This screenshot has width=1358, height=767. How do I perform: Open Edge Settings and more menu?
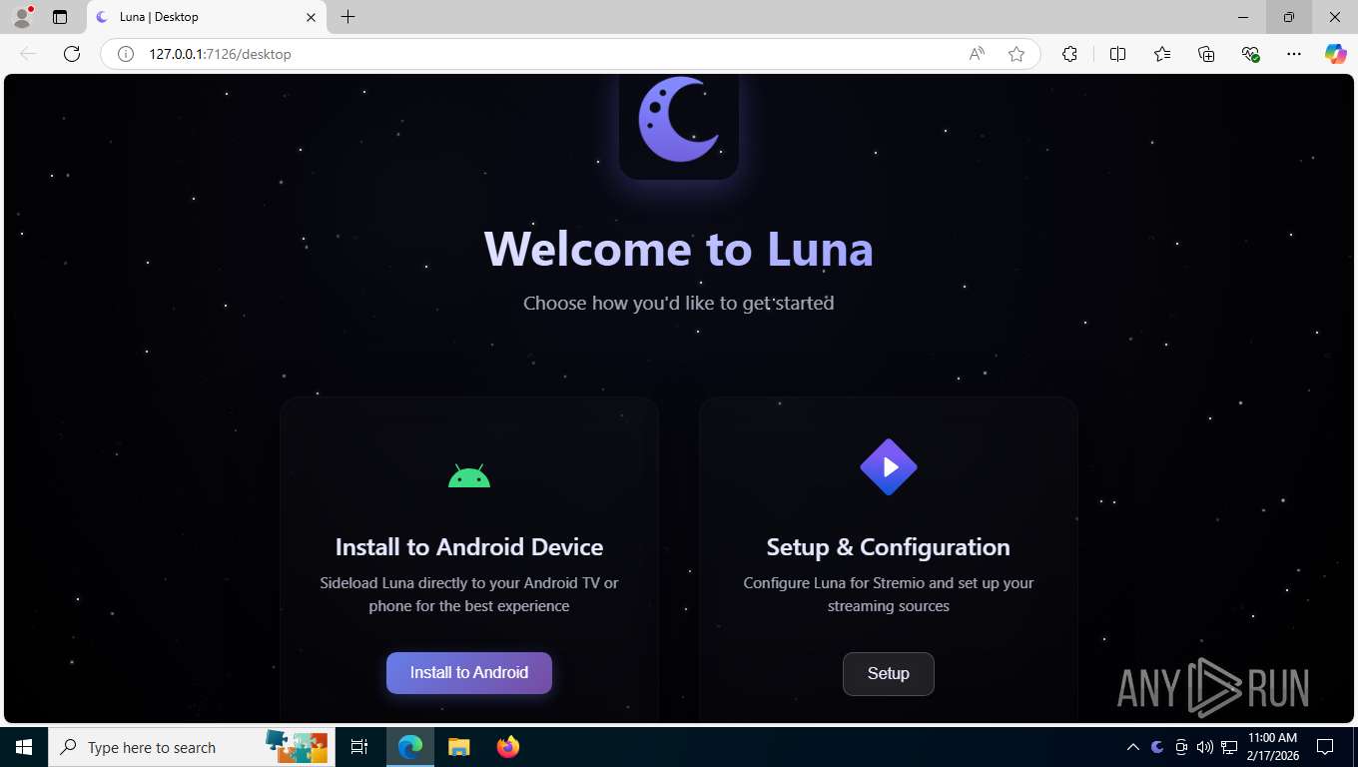click(x=1294, y=54)
